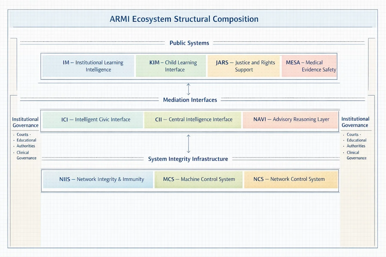Click the arrow above System Integrity Infrastructure
This screenshot has height=257, width=386.
pos(188,144)
